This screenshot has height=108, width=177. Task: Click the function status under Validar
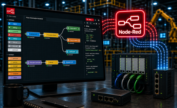coord(49,66)
